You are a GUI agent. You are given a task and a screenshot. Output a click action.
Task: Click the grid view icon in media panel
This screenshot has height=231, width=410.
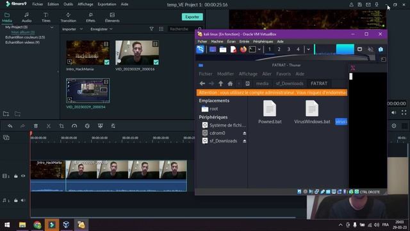tap(161, 29)
